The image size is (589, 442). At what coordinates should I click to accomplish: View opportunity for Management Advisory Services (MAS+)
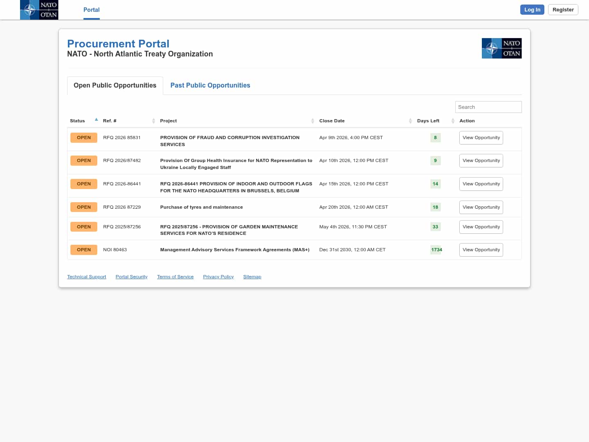click(x=481, y=250)
